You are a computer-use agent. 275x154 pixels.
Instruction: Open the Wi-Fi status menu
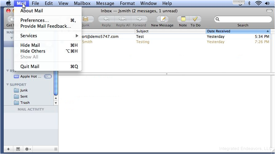[x=258, y=3]
